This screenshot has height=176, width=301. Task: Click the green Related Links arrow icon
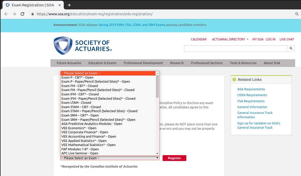234,79
